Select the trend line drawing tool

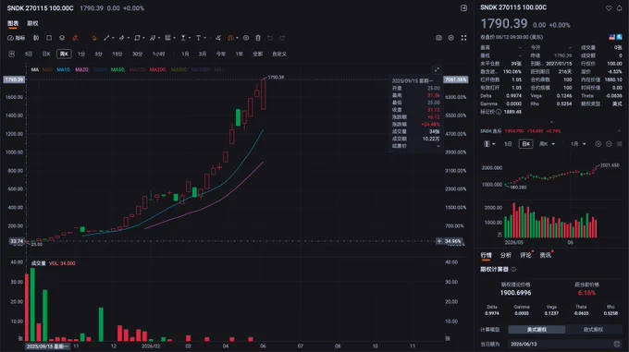(106, 38)
